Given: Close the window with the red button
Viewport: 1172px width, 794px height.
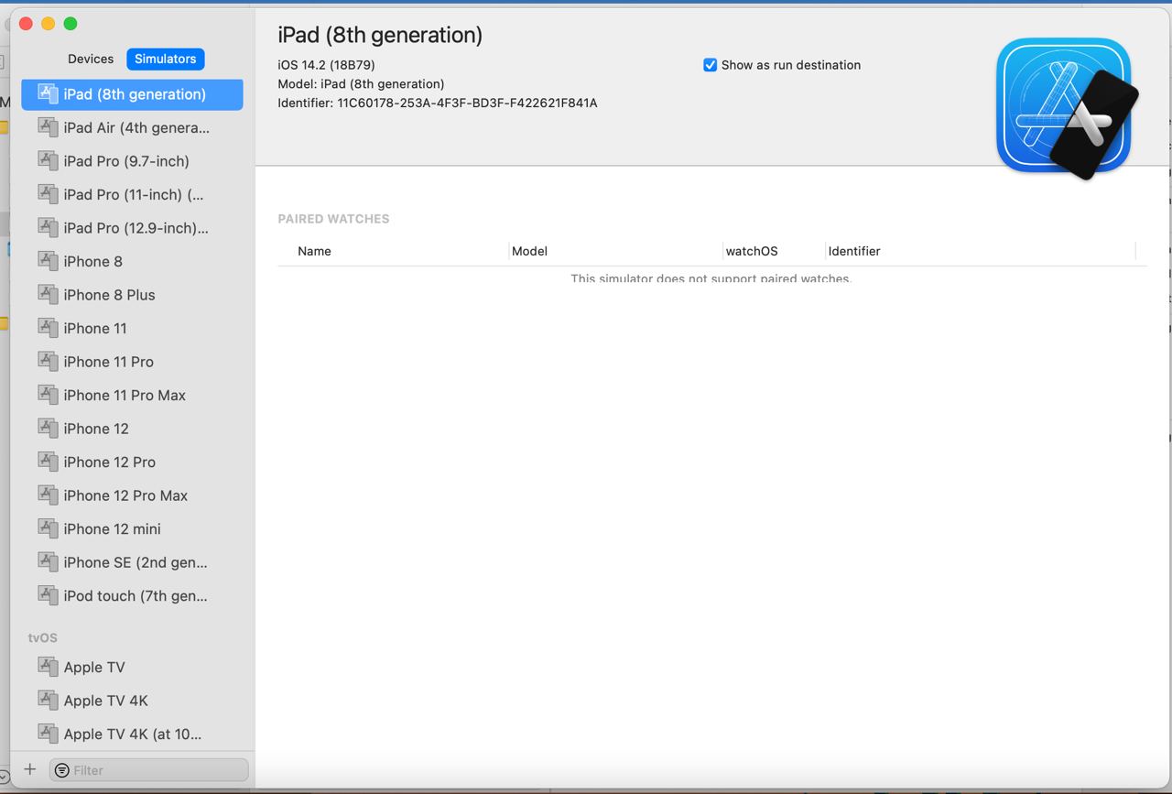Looking at the screenshot, I should (x=26, y=24).
